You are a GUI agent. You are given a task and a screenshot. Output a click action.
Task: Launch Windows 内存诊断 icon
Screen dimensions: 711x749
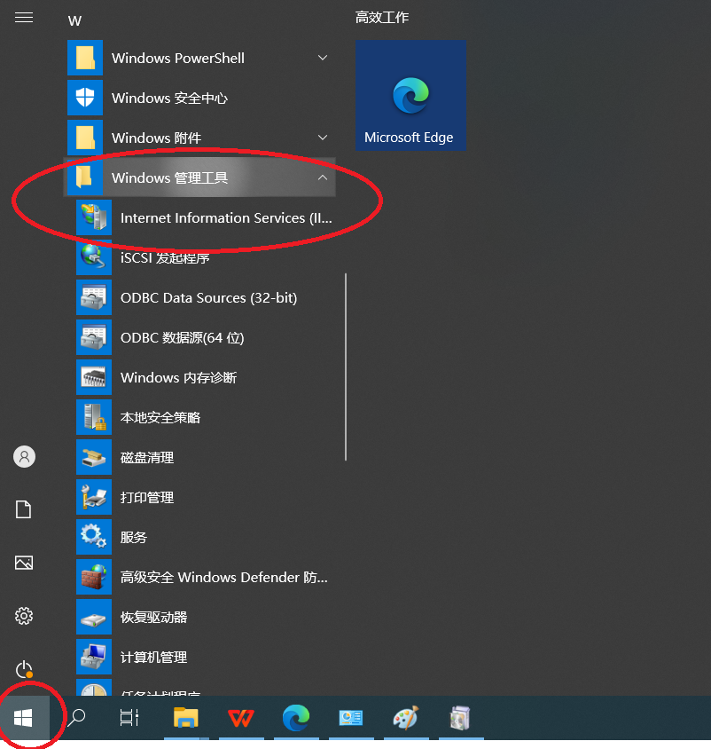[x=94, y=377]
